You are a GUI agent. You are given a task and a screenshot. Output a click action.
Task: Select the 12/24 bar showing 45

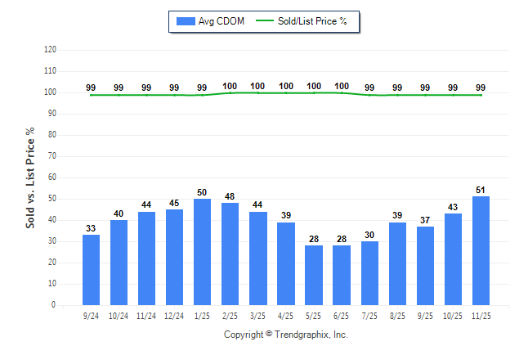[174, 258]
